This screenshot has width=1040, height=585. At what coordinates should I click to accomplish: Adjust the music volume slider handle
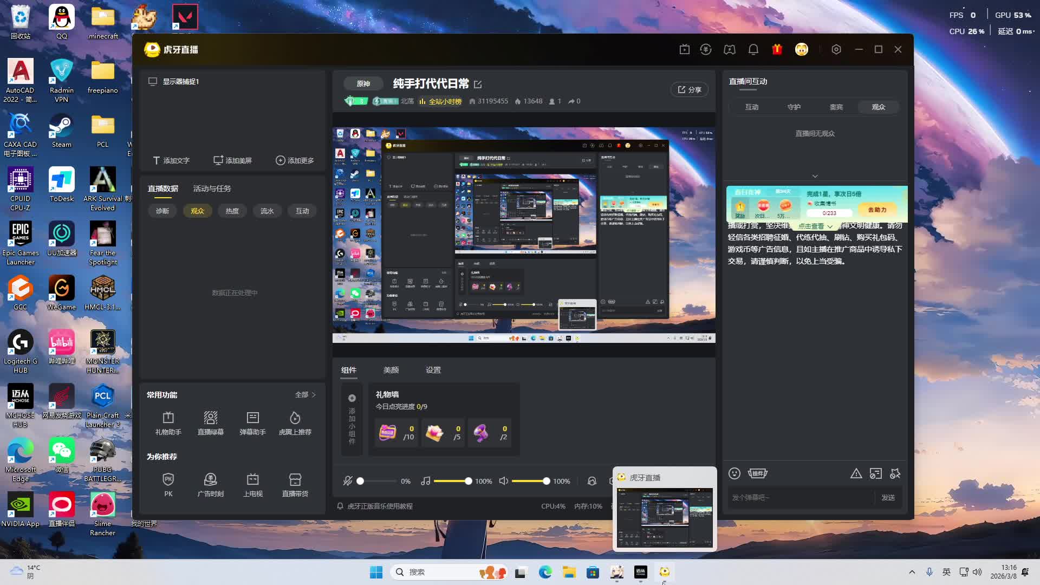point(468,481)
